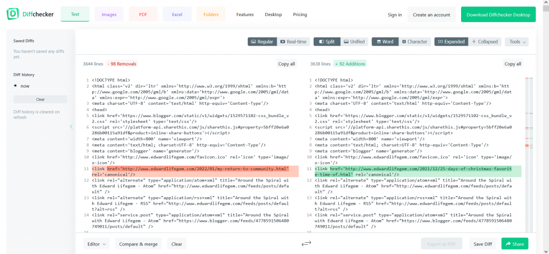Click the Sign in link
This screenshot has width=549, height=254.
[x=395, y=14]
